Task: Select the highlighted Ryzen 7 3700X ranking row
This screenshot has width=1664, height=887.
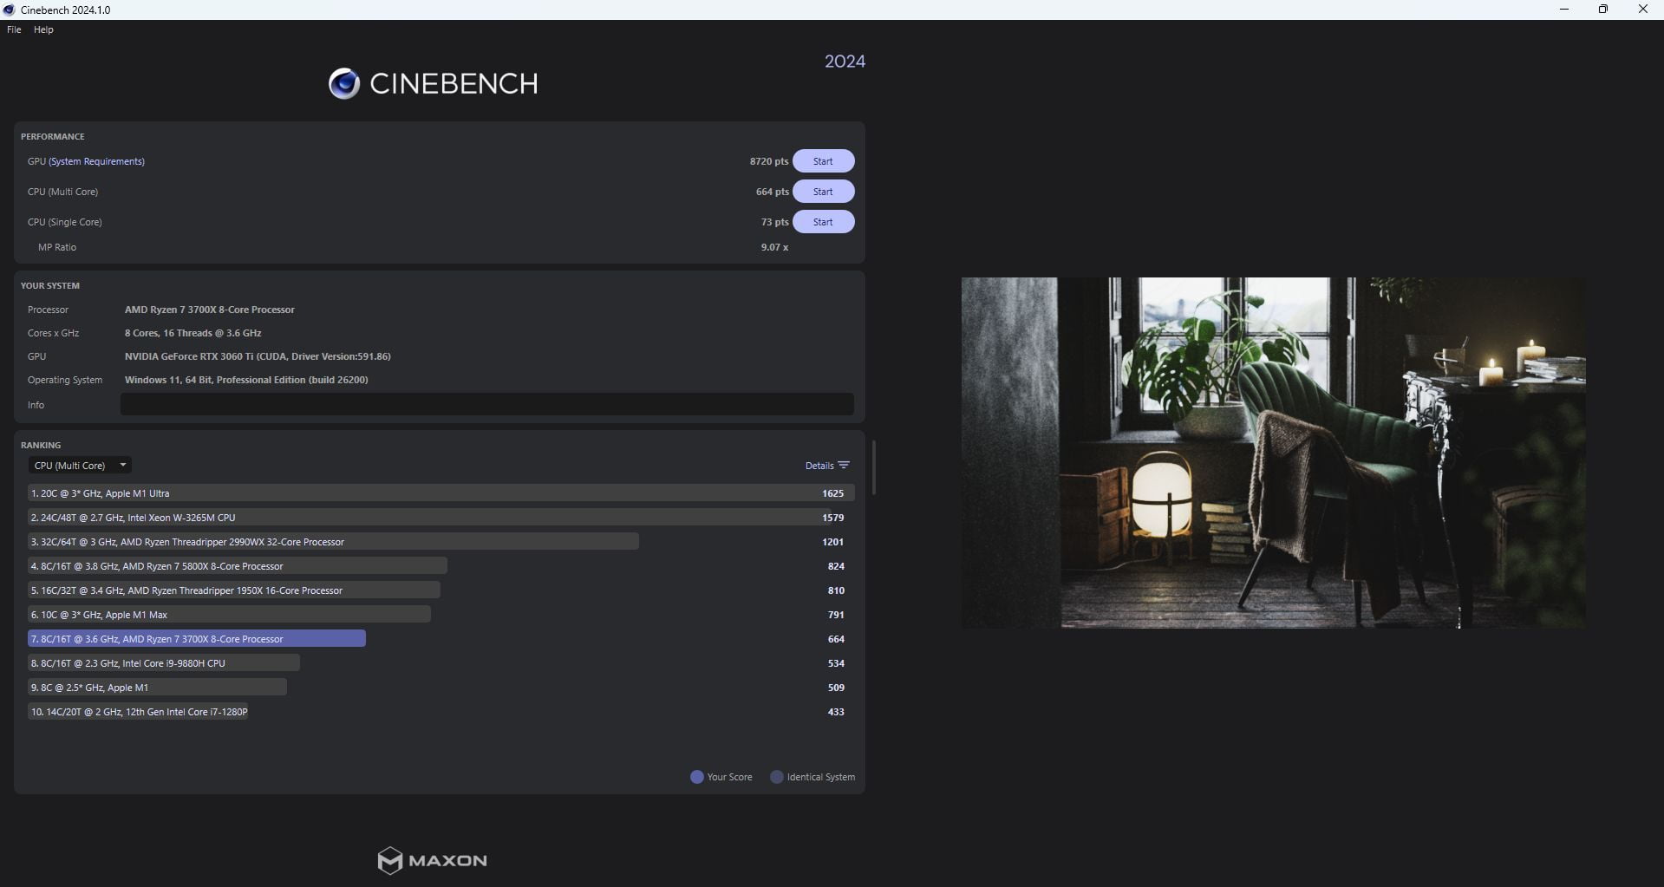Action: tap(440, 638)
